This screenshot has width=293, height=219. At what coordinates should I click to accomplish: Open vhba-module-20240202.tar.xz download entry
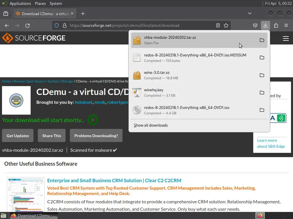click(x=199, y=40)
